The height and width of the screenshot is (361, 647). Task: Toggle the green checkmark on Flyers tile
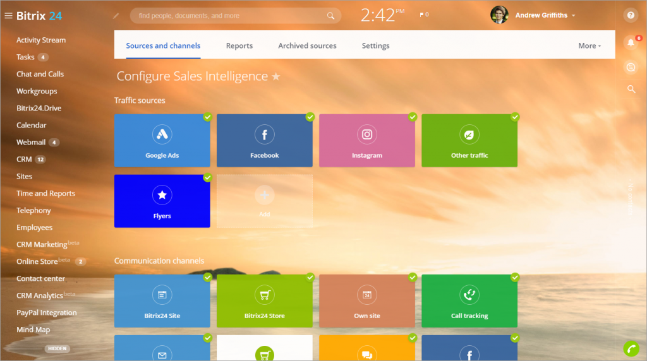(x=207, y=177)
